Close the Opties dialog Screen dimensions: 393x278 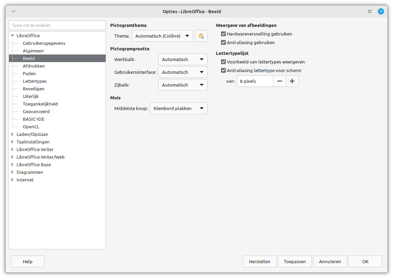(x=381, y=11)
